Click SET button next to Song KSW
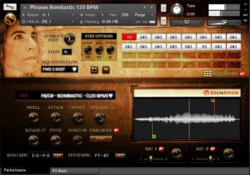 pyautogui.click(x=57, y=156)
